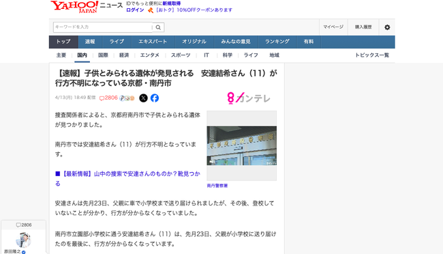
Task: Open the トップ tab
Action: tap(63, 42)
